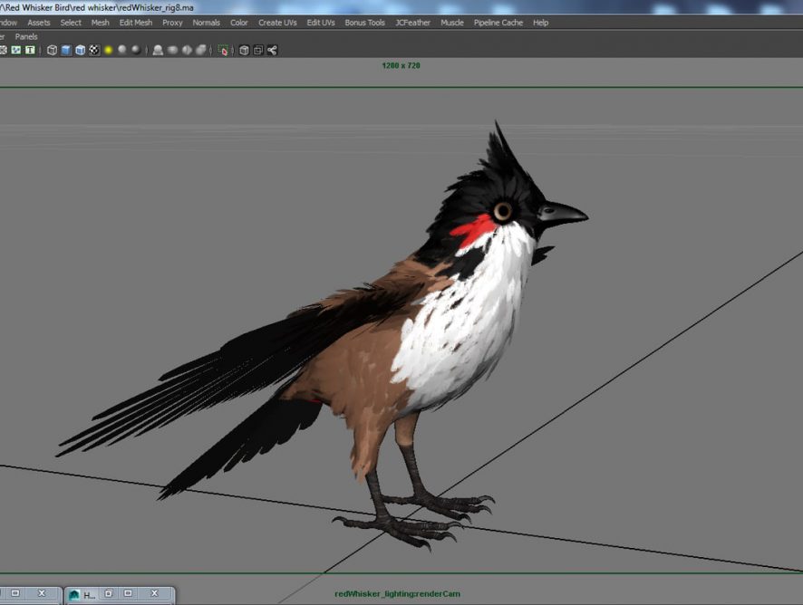The width and height of the screenshot is (803, 605).
Task: Toggle the yellow use-all-lights button
Action: pos(108,51)
